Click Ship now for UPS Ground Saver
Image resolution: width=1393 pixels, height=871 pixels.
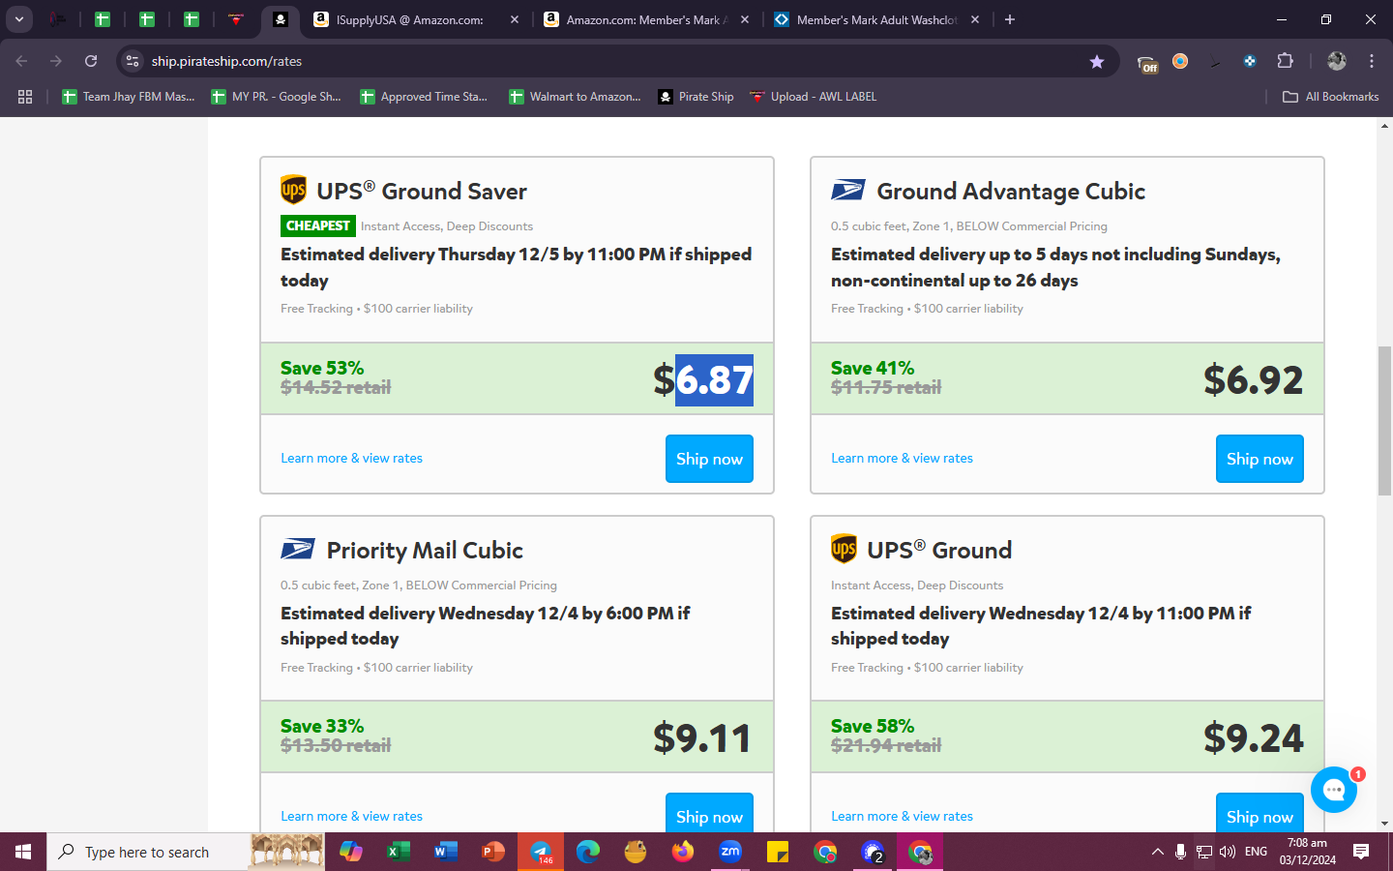pos(709,459)
